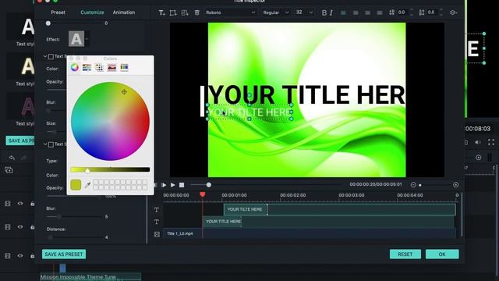Viewport: 499px width, 281px height.
Task: Add a shape from the toolbar
Action: pos(173,12)
